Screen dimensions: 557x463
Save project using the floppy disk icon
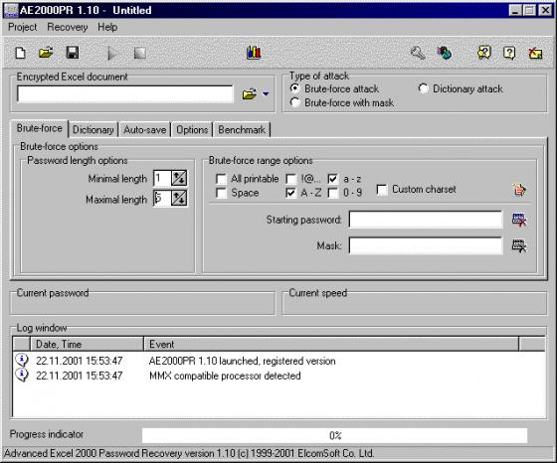click(x=73, y=53)
